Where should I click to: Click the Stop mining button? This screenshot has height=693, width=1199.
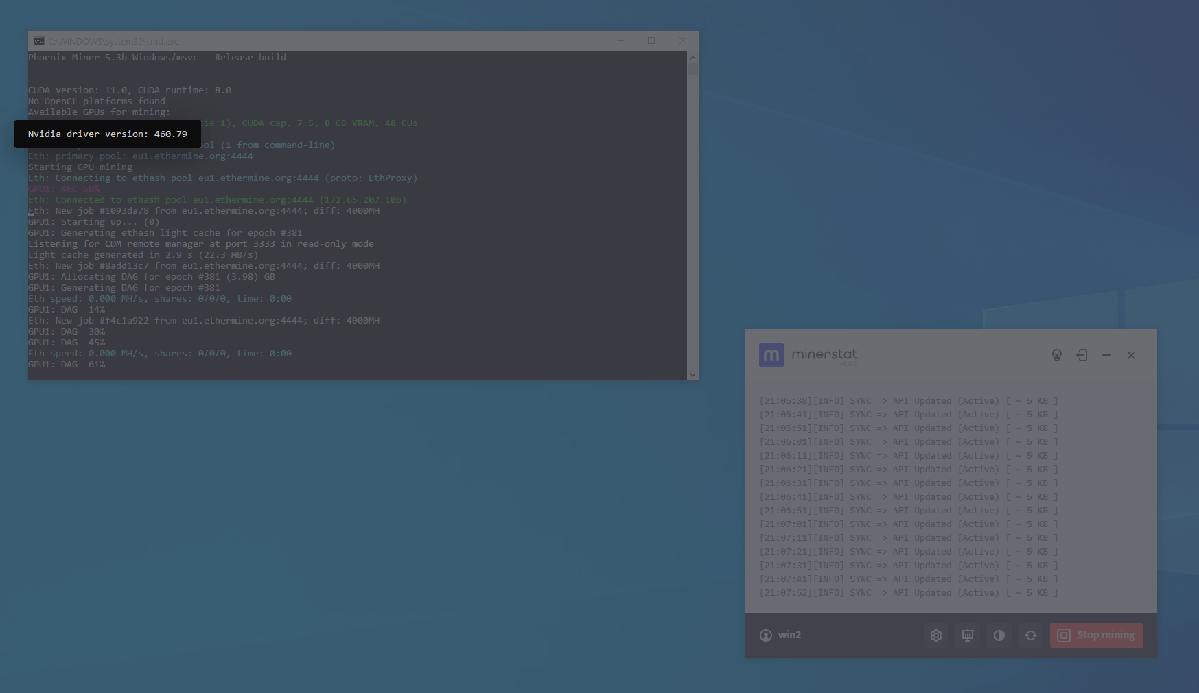tap(1097, 635)
